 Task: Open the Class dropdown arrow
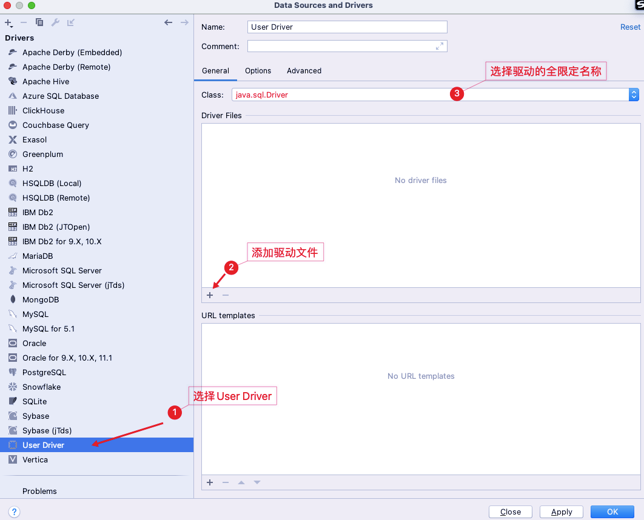pyautogui.click(x=634, y=95)
